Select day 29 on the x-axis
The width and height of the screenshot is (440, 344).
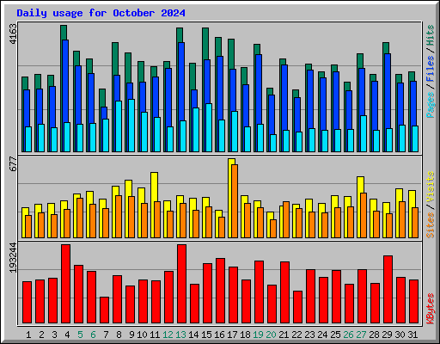[x=387, y=335]
